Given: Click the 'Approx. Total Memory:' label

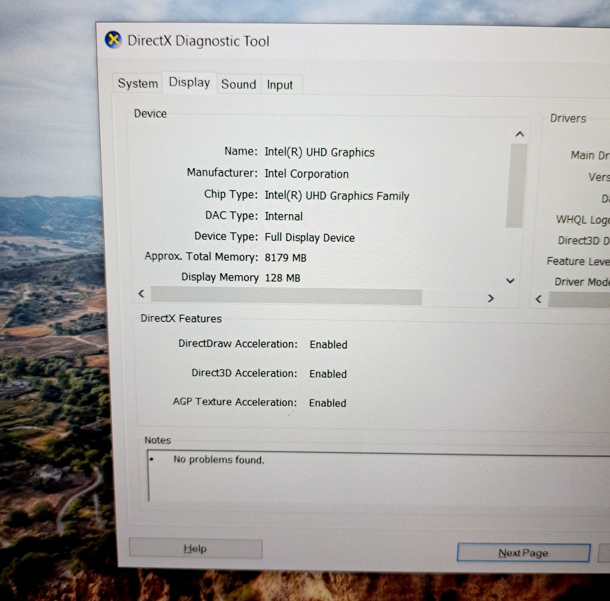Looking at the screenshot, I should tap(202, 257).
